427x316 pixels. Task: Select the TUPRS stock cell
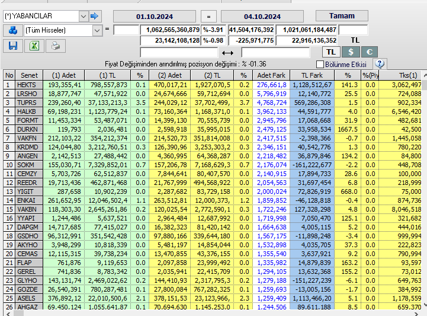[29, 103]
